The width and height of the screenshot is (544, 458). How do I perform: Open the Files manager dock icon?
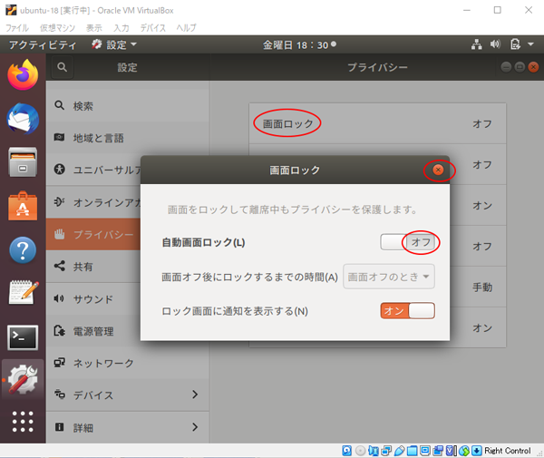click(x=23, y=161)
